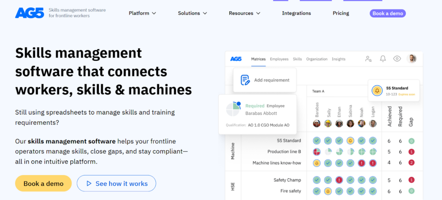Expand the Platform dropdown menu
The width and height of the screenshot is (442, 200).
point(142,13)
